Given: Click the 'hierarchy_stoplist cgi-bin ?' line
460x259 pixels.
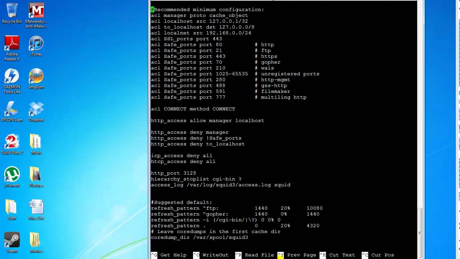Looking at the screenshot, I should (x=196, y=179).
